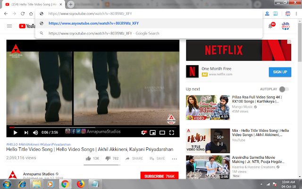Open File Explorer from taskbar
Viewport: 302px width, 189px height.
pyautogui.click(x=37, y=184)
